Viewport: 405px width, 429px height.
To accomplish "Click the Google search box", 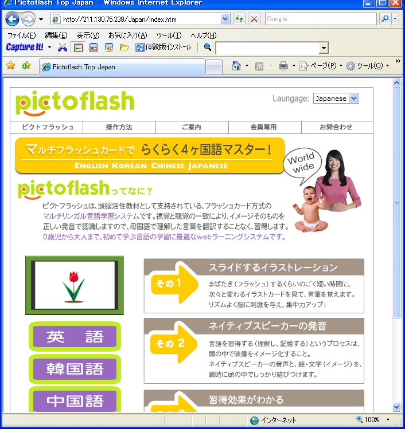I will tap(321, 19).
